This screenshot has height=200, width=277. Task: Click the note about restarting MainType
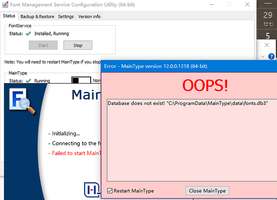click(x=53, y=62)
